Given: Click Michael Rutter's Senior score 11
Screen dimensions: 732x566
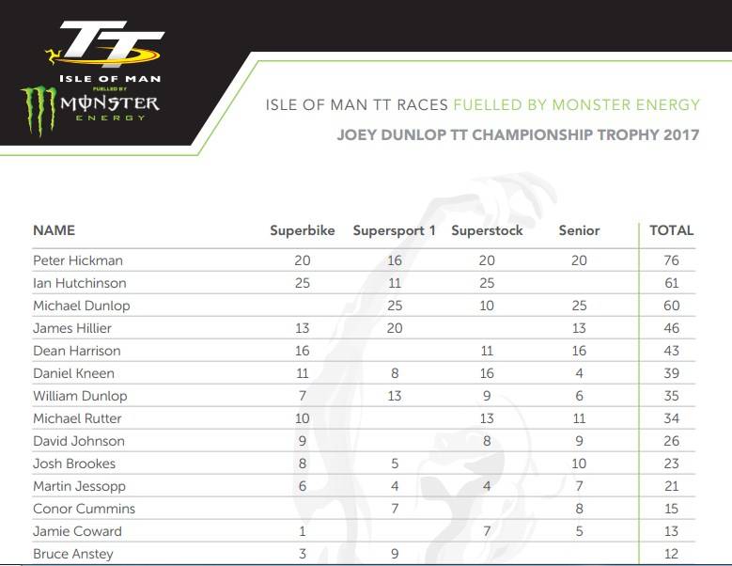Looking at the screenshot, I should coord(579,418).
